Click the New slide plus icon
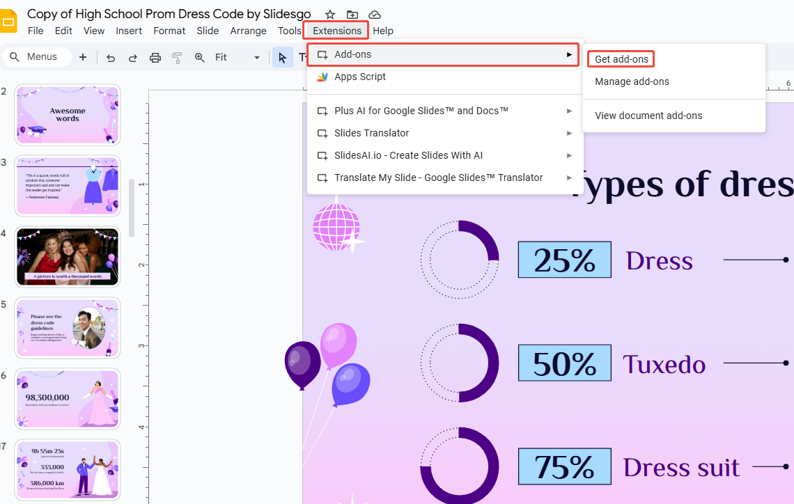The height and width of the screenshot is (504, 794). tap(83, 57)
